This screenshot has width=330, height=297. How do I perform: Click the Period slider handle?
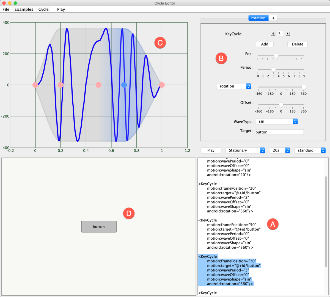[x=273, y=69]
